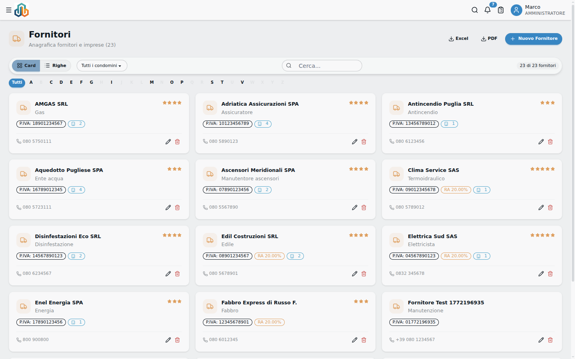Edit Ascensori Meridionali SPA supplier
Screen dimensions: 575x359
(x=355, y=207)
